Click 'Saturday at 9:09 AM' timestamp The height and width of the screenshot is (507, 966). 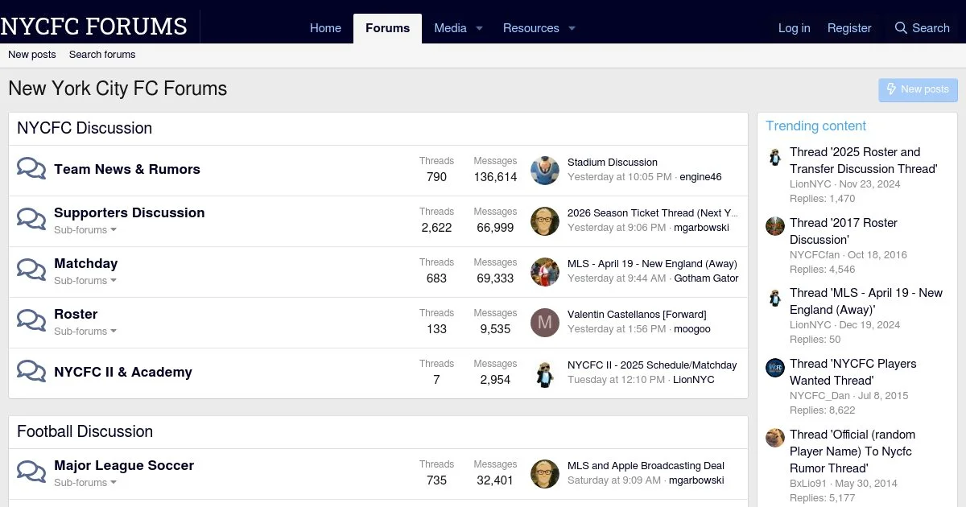614,480
